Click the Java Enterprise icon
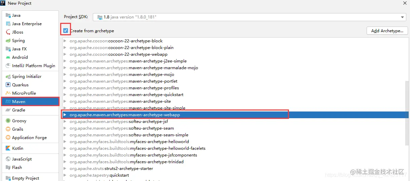The height and width of the screenshot is (181, 410). coord(8,24)
